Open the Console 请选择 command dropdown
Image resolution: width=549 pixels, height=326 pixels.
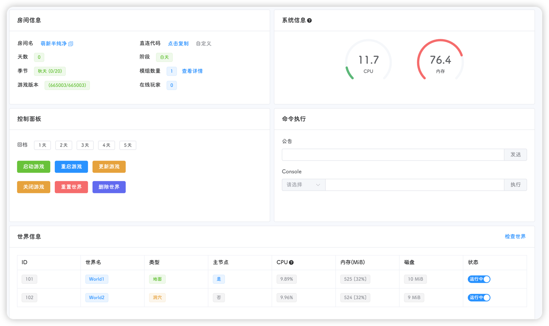point(303,185)
